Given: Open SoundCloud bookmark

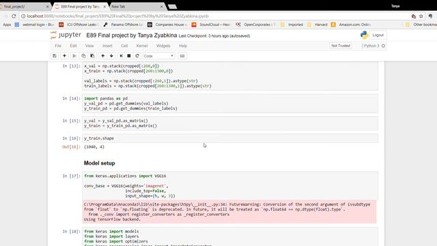Looking at the screenshot, I should pyautogui.click(x=211, y=25).
